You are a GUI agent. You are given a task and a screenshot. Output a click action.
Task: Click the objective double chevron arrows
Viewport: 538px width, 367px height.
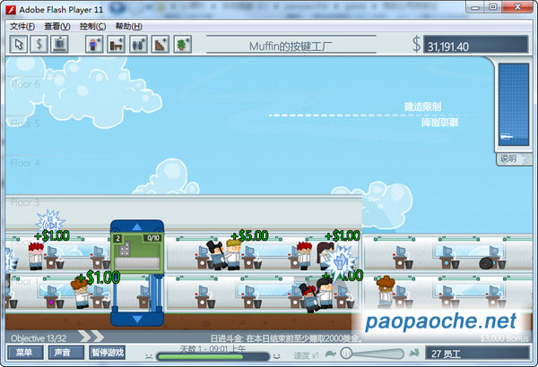click(92, 337)
